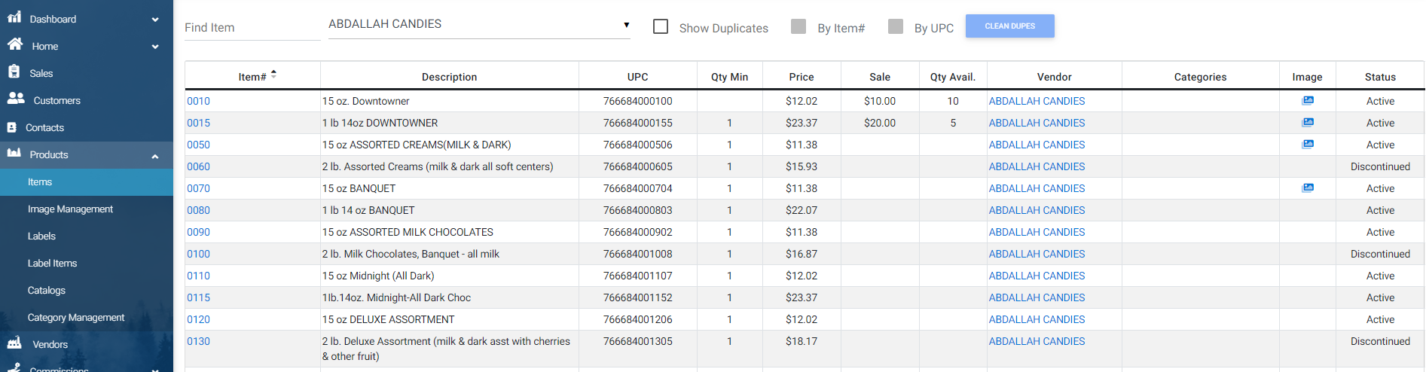Viewport: 1426px width, 372px height.
Task: Expand the Home menu chevron
Action: tap(155, 47)
